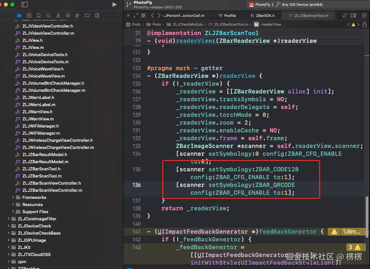Expand the ZLJKit group

click(8, 247)
